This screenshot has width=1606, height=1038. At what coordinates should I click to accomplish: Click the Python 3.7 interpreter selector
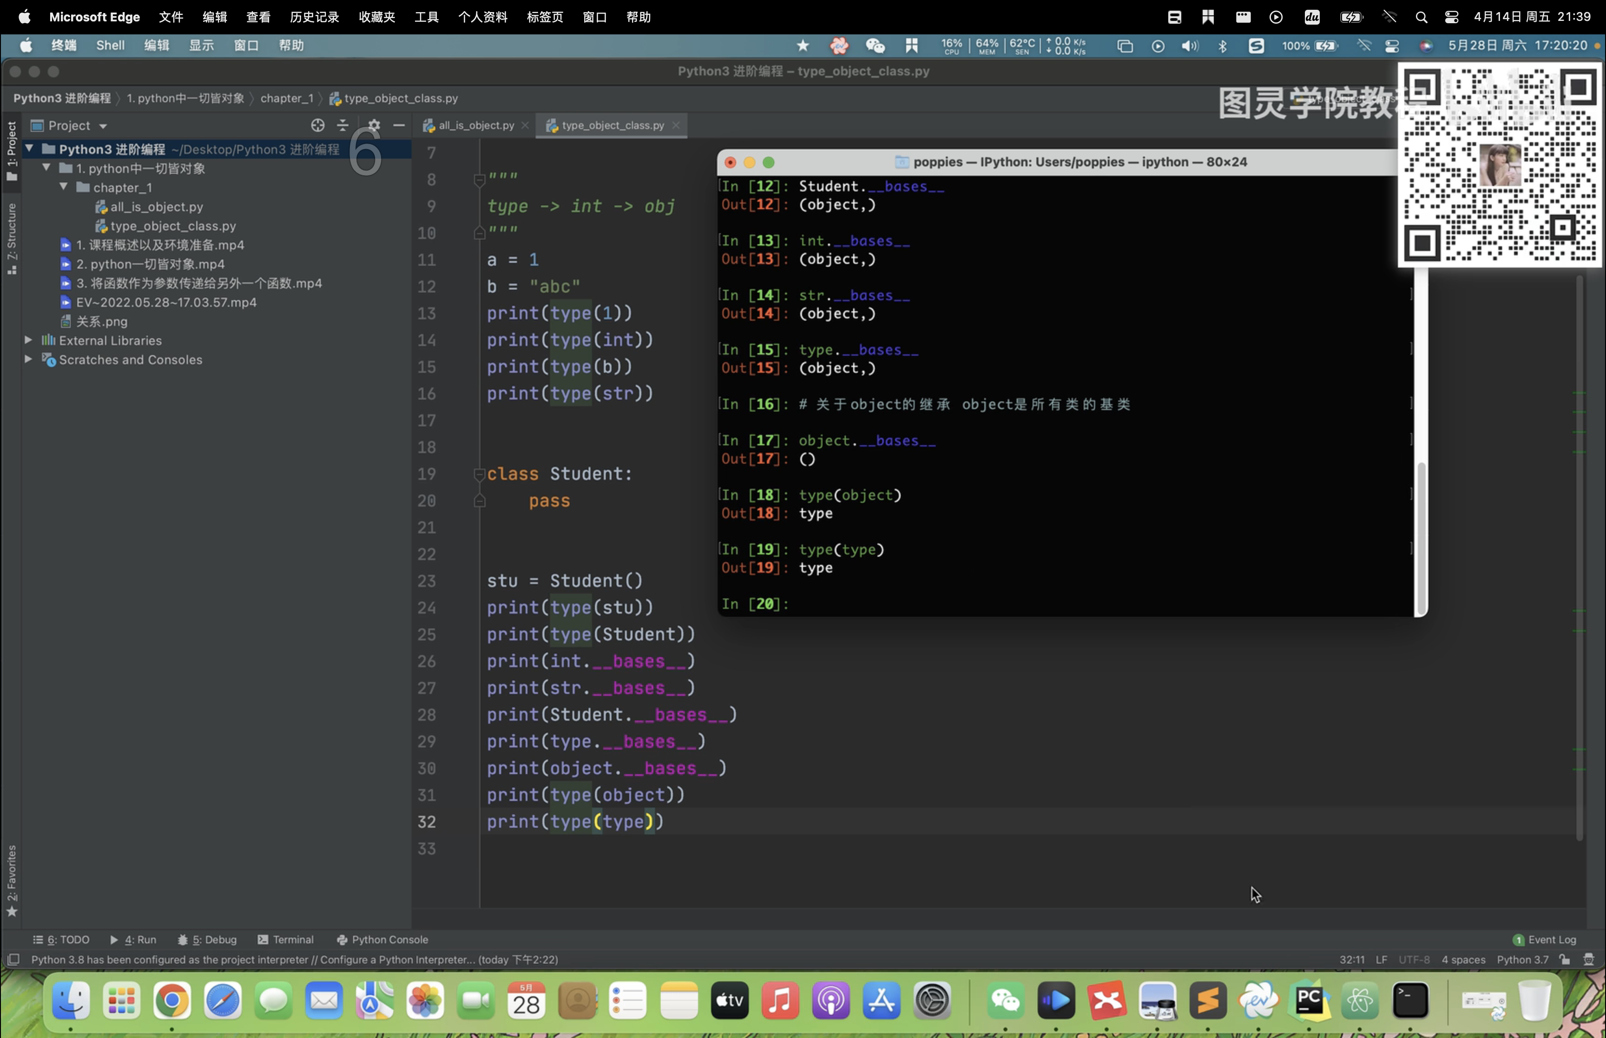1522,959
